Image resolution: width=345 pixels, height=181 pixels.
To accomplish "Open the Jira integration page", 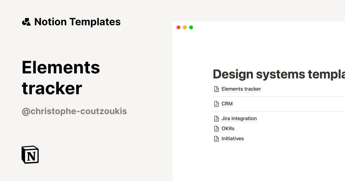I will click(x=239, y=118).
